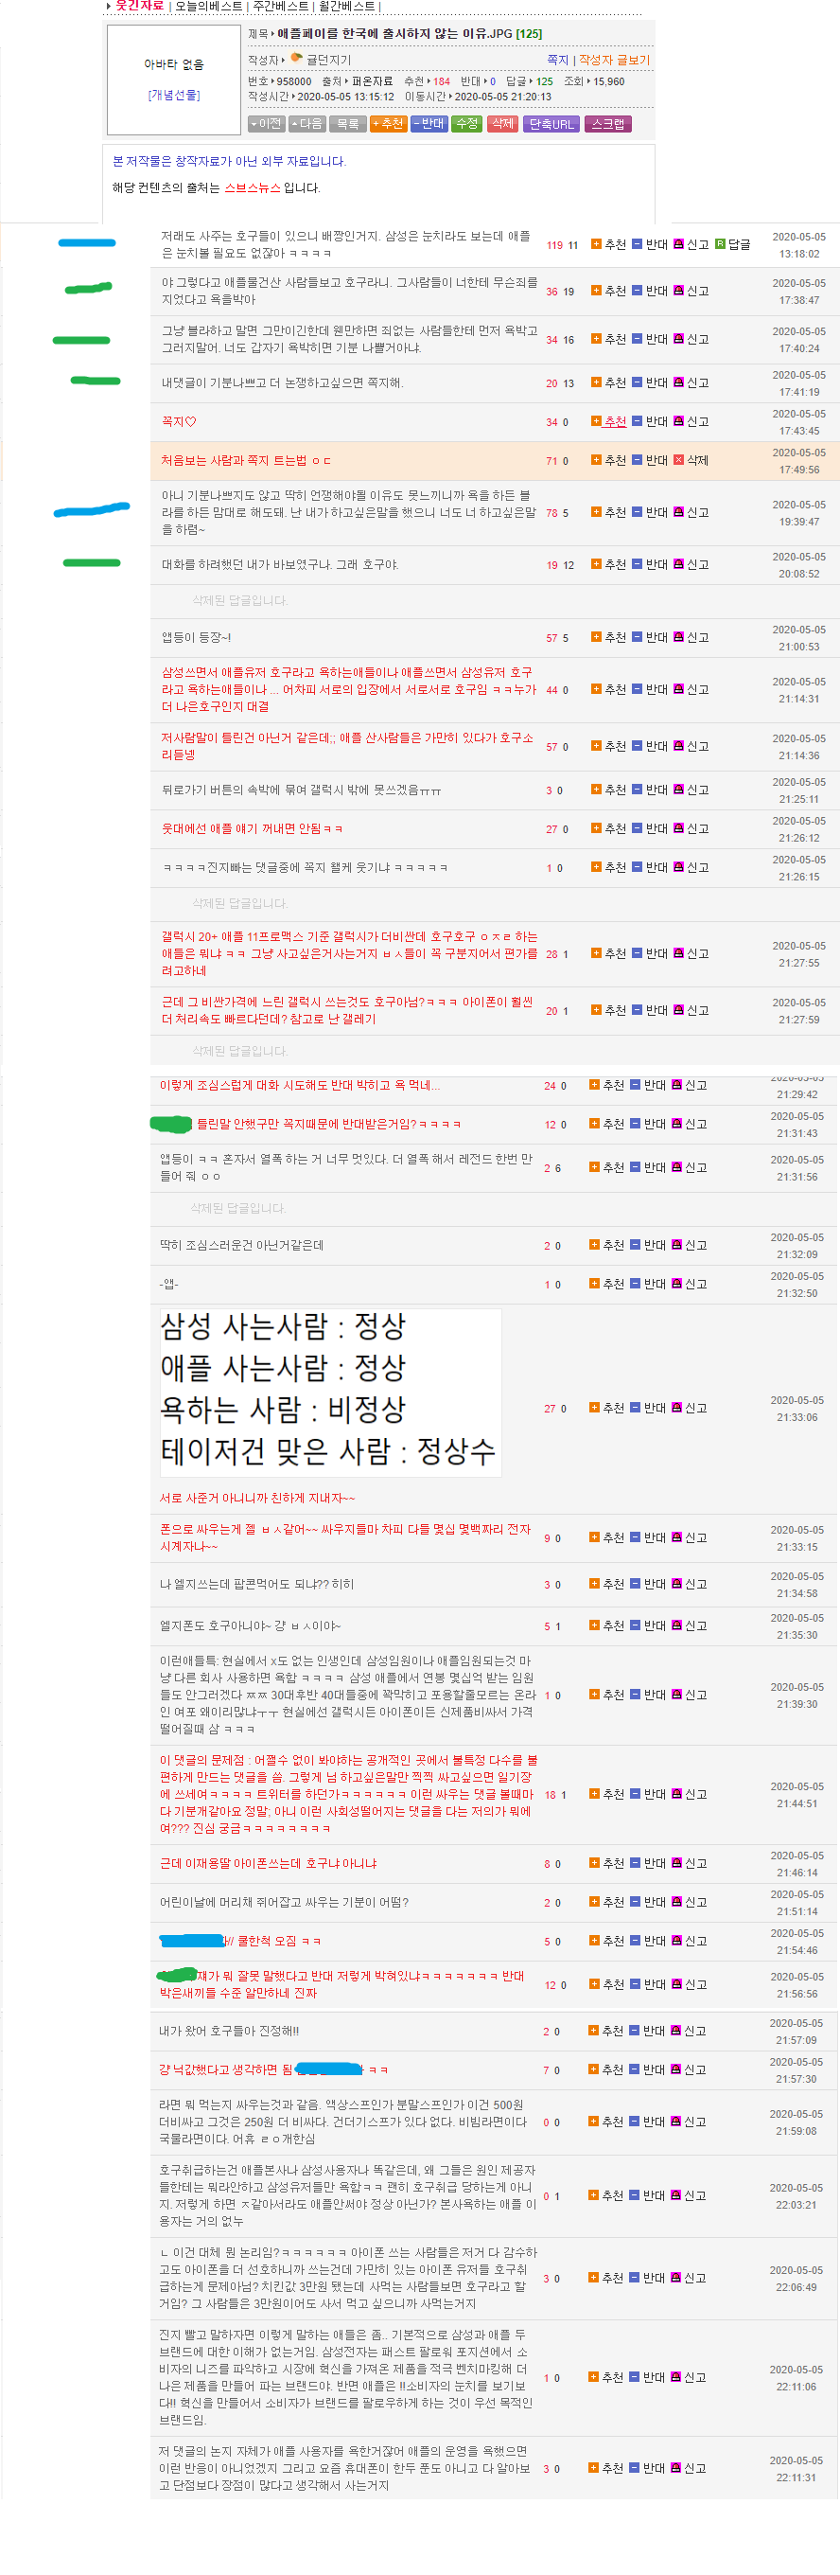Go to the 주간베스트 section
840x2575 pixels.
point(281,6)
